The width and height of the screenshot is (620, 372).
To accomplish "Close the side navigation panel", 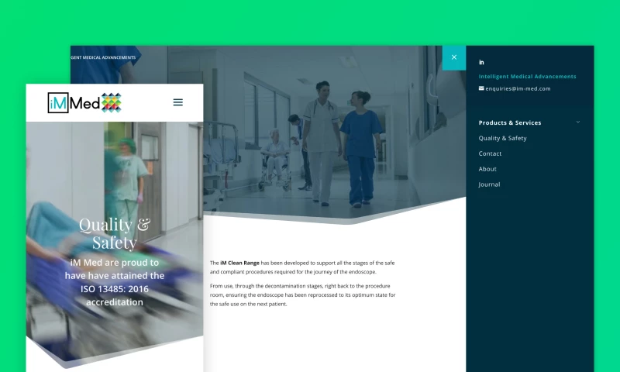I will tap(454, 57).
